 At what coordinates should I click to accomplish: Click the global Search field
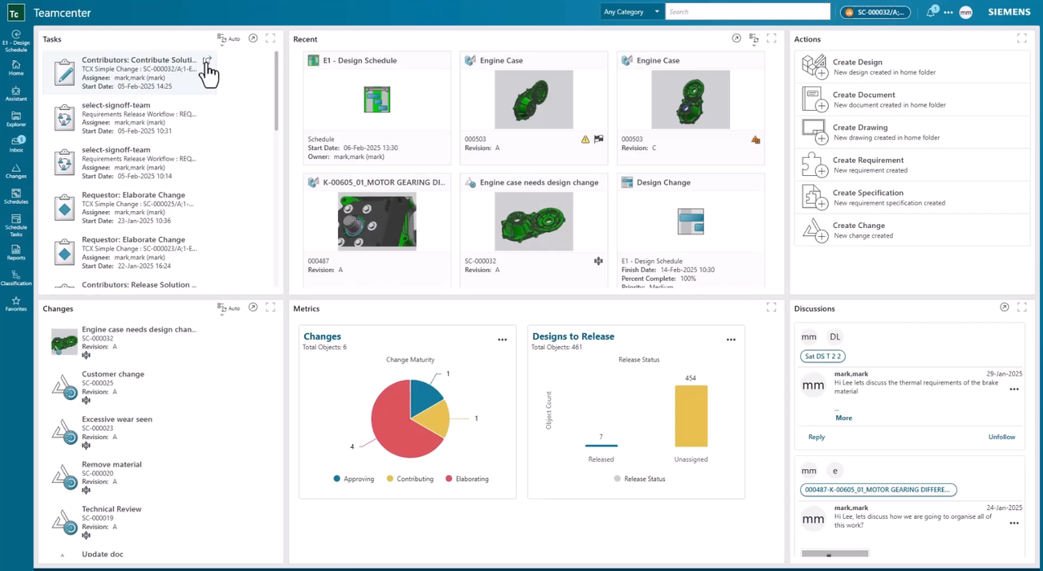click(748, 11)
